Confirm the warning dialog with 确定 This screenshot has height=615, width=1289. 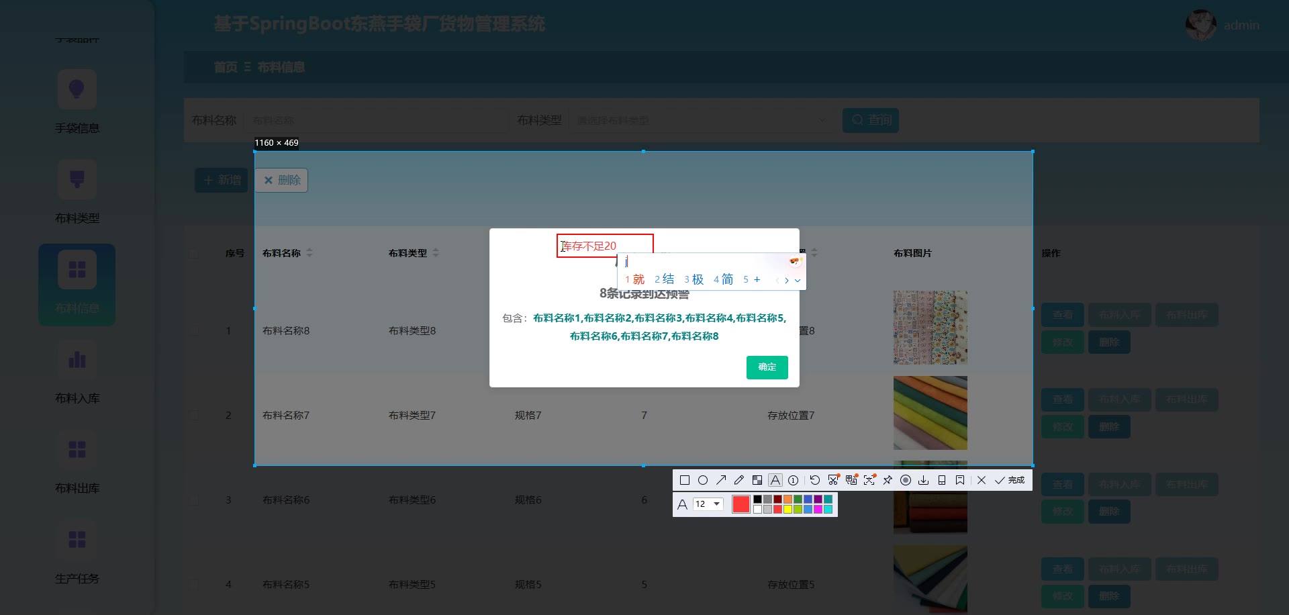coord(767,367)
